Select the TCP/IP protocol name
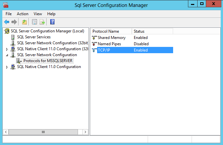 (104, 50)
